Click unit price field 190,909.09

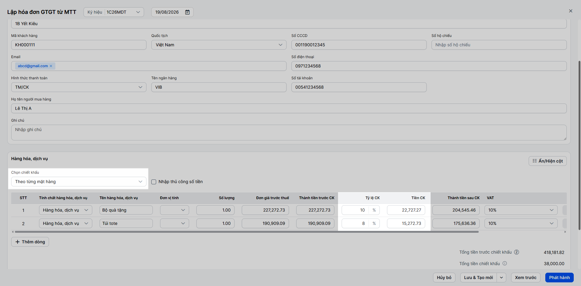(265, 223)
